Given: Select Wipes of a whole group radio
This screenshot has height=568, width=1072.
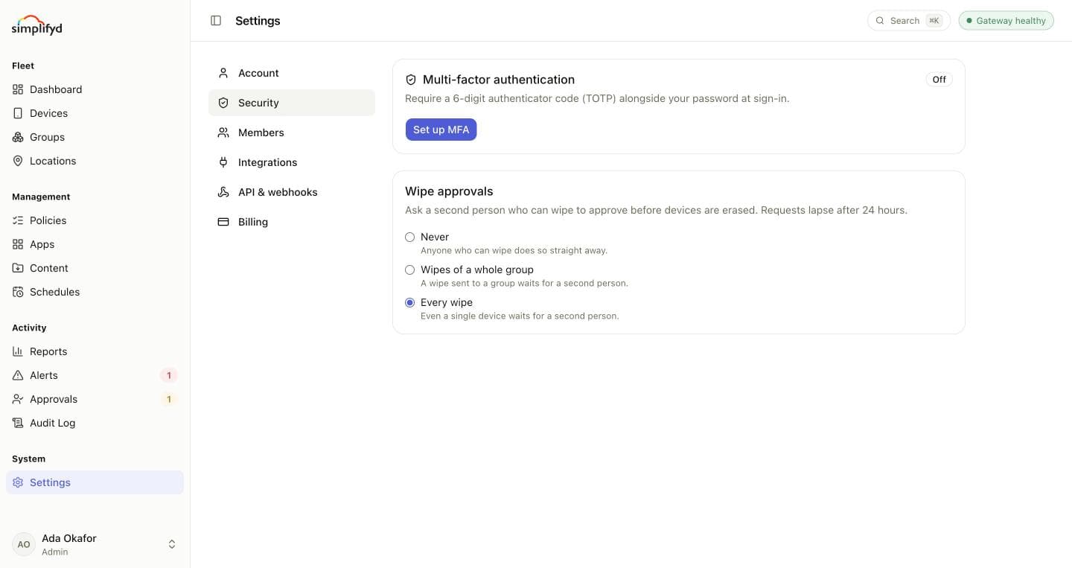Looking at the screenshot, I should tap(409, 269).
